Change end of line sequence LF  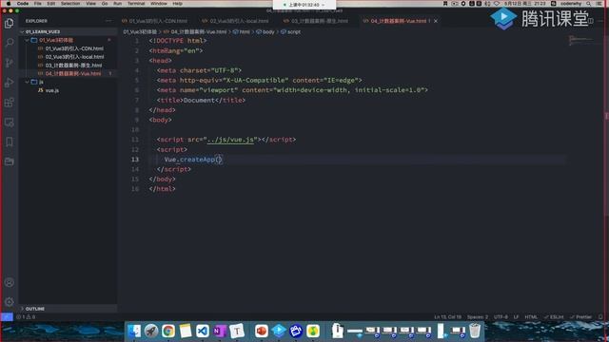click(516, 316)
